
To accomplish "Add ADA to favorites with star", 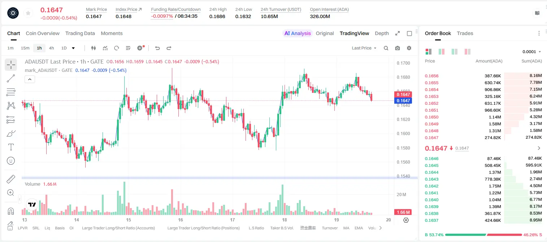I will (x=28, y=13).
